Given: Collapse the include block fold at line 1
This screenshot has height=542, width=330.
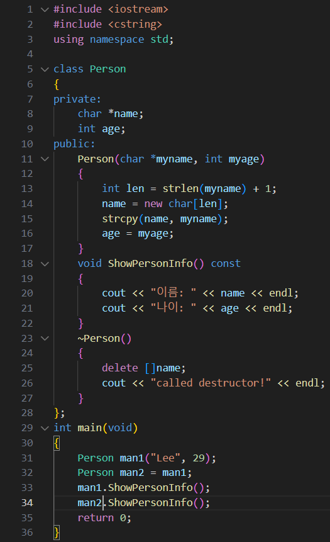Looking at the screenshot, I should pos(45,9).
